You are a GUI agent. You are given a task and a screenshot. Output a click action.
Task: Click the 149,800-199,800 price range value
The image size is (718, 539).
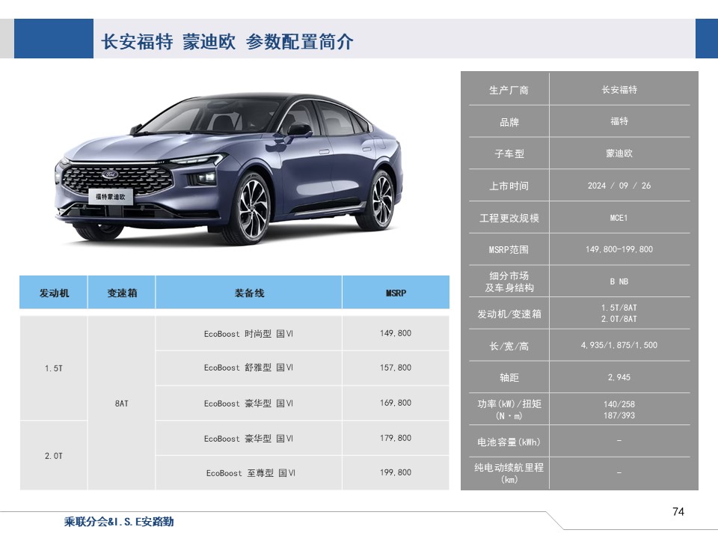click(x=619, y=249)
